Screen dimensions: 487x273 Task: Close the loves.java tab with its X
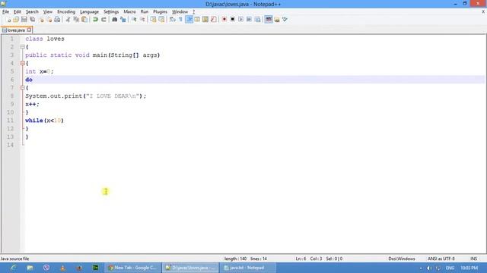coord(29,30)
